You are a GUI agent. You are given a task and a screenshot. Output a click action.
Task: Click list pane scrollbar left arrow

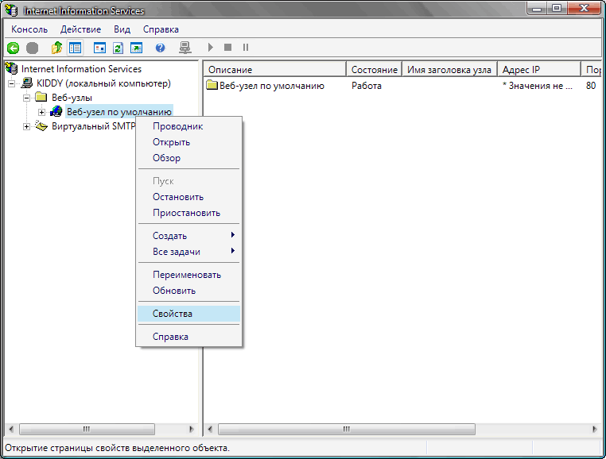tap(210, 429)
